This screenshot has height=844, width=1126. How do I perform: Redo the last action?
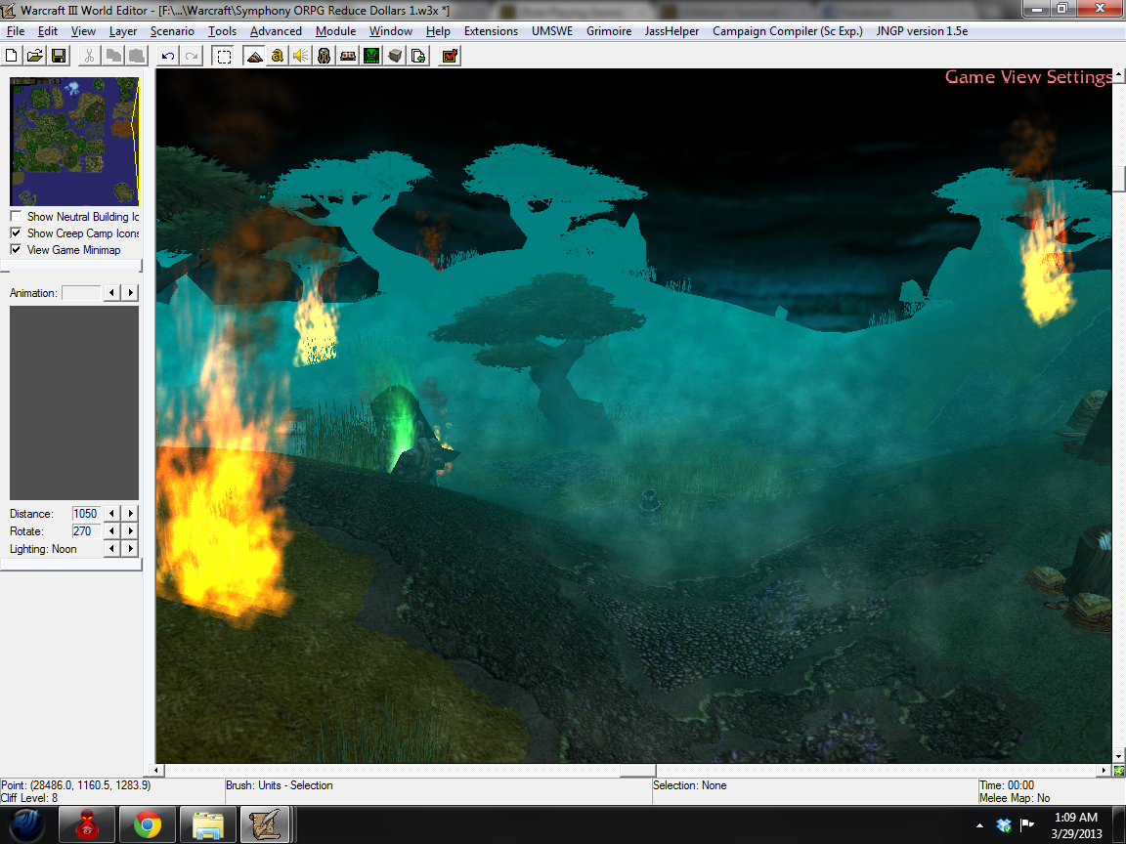192,56
